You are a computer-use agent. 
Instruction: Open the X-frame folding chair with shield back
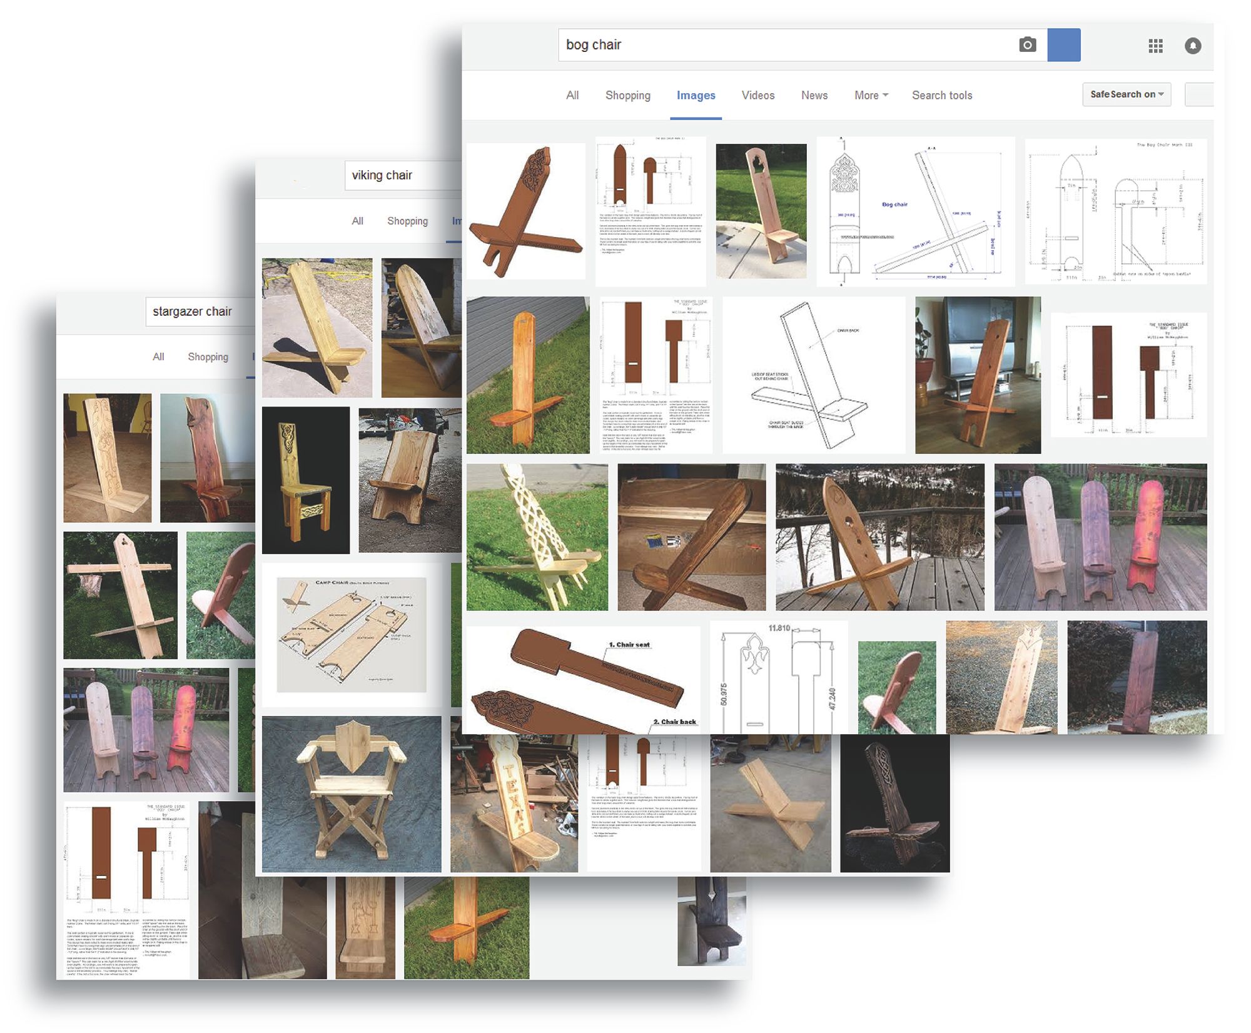click(352, 794)
